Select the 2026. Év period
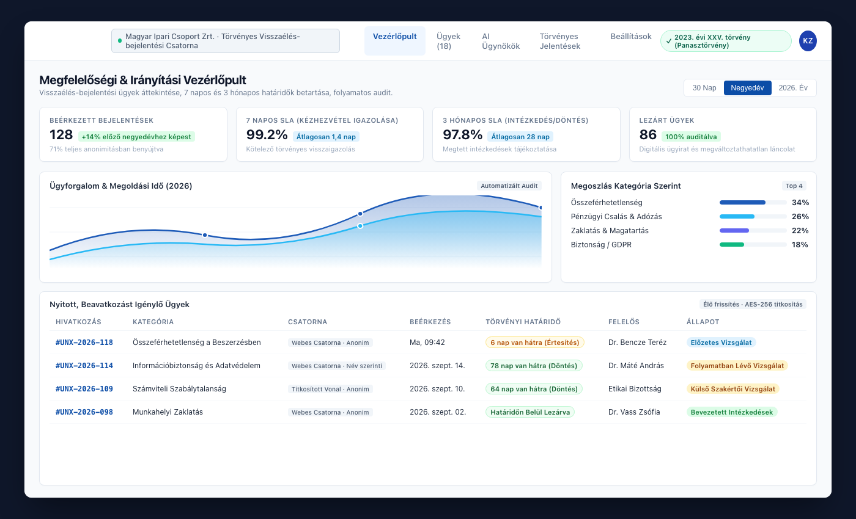Viewport: 856px width, 519px height. click(x=793, y=88)
